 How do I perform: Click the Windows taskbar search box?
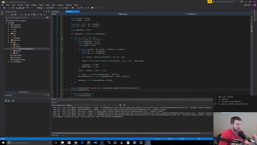click(29, 143)
